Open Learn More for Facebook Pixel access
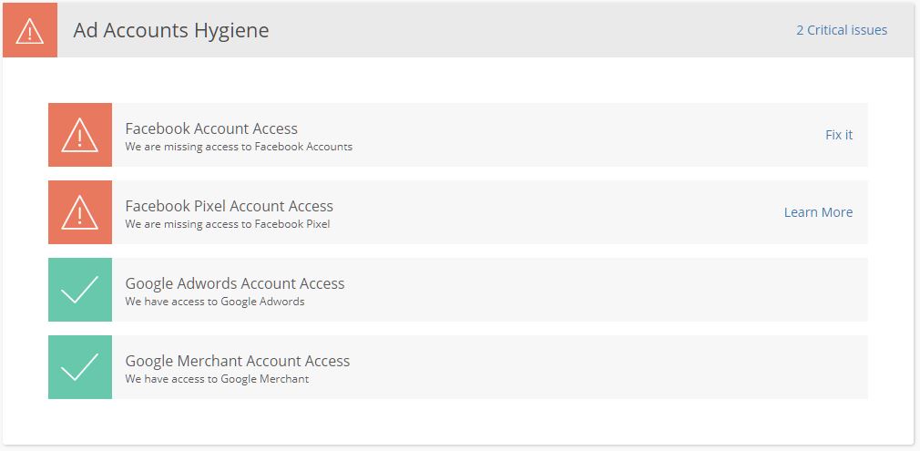Image resolution: width=920 pixels, height=451 pixels. pos(819,212)
